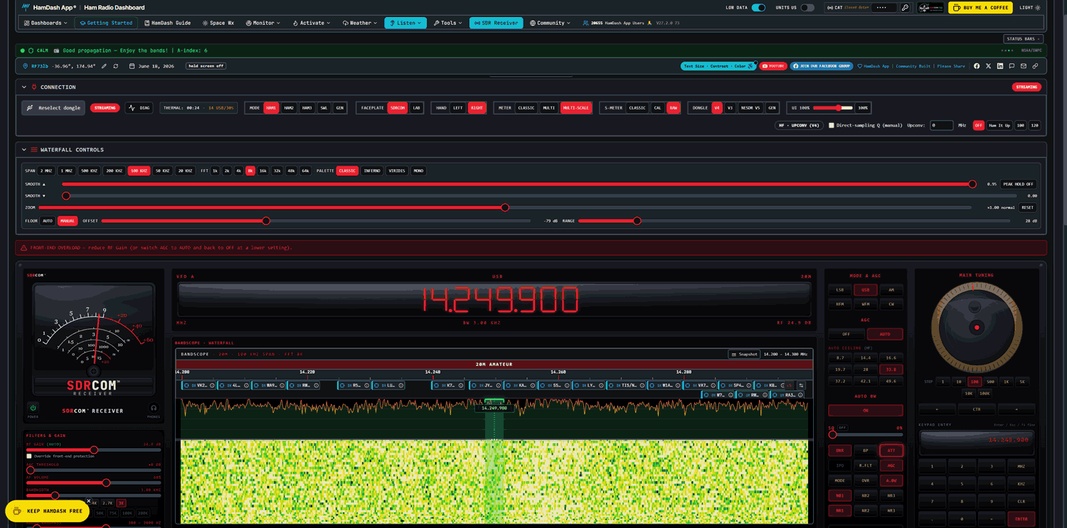Click the Upconv MHz input field
The image size is (1067, 528).
click(941, 125)
